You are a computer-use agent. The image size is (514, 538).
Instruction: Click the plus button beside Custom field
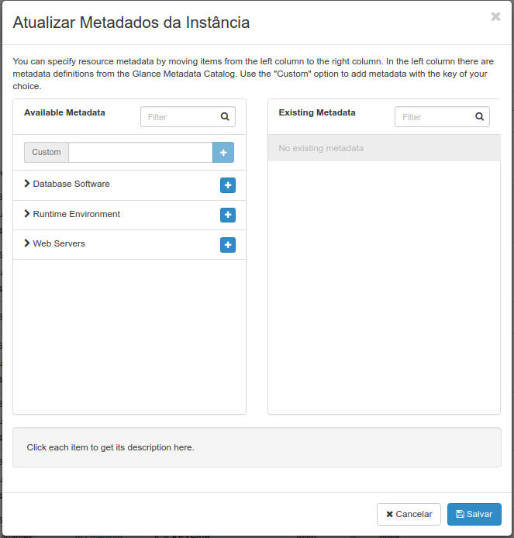pyautogui.click(x=223, y=153)
